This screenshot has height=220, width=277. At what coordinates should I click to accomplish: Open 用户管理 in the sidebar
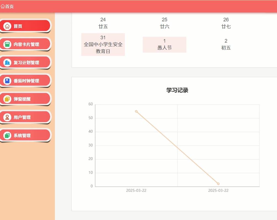(x=26, y=117)
